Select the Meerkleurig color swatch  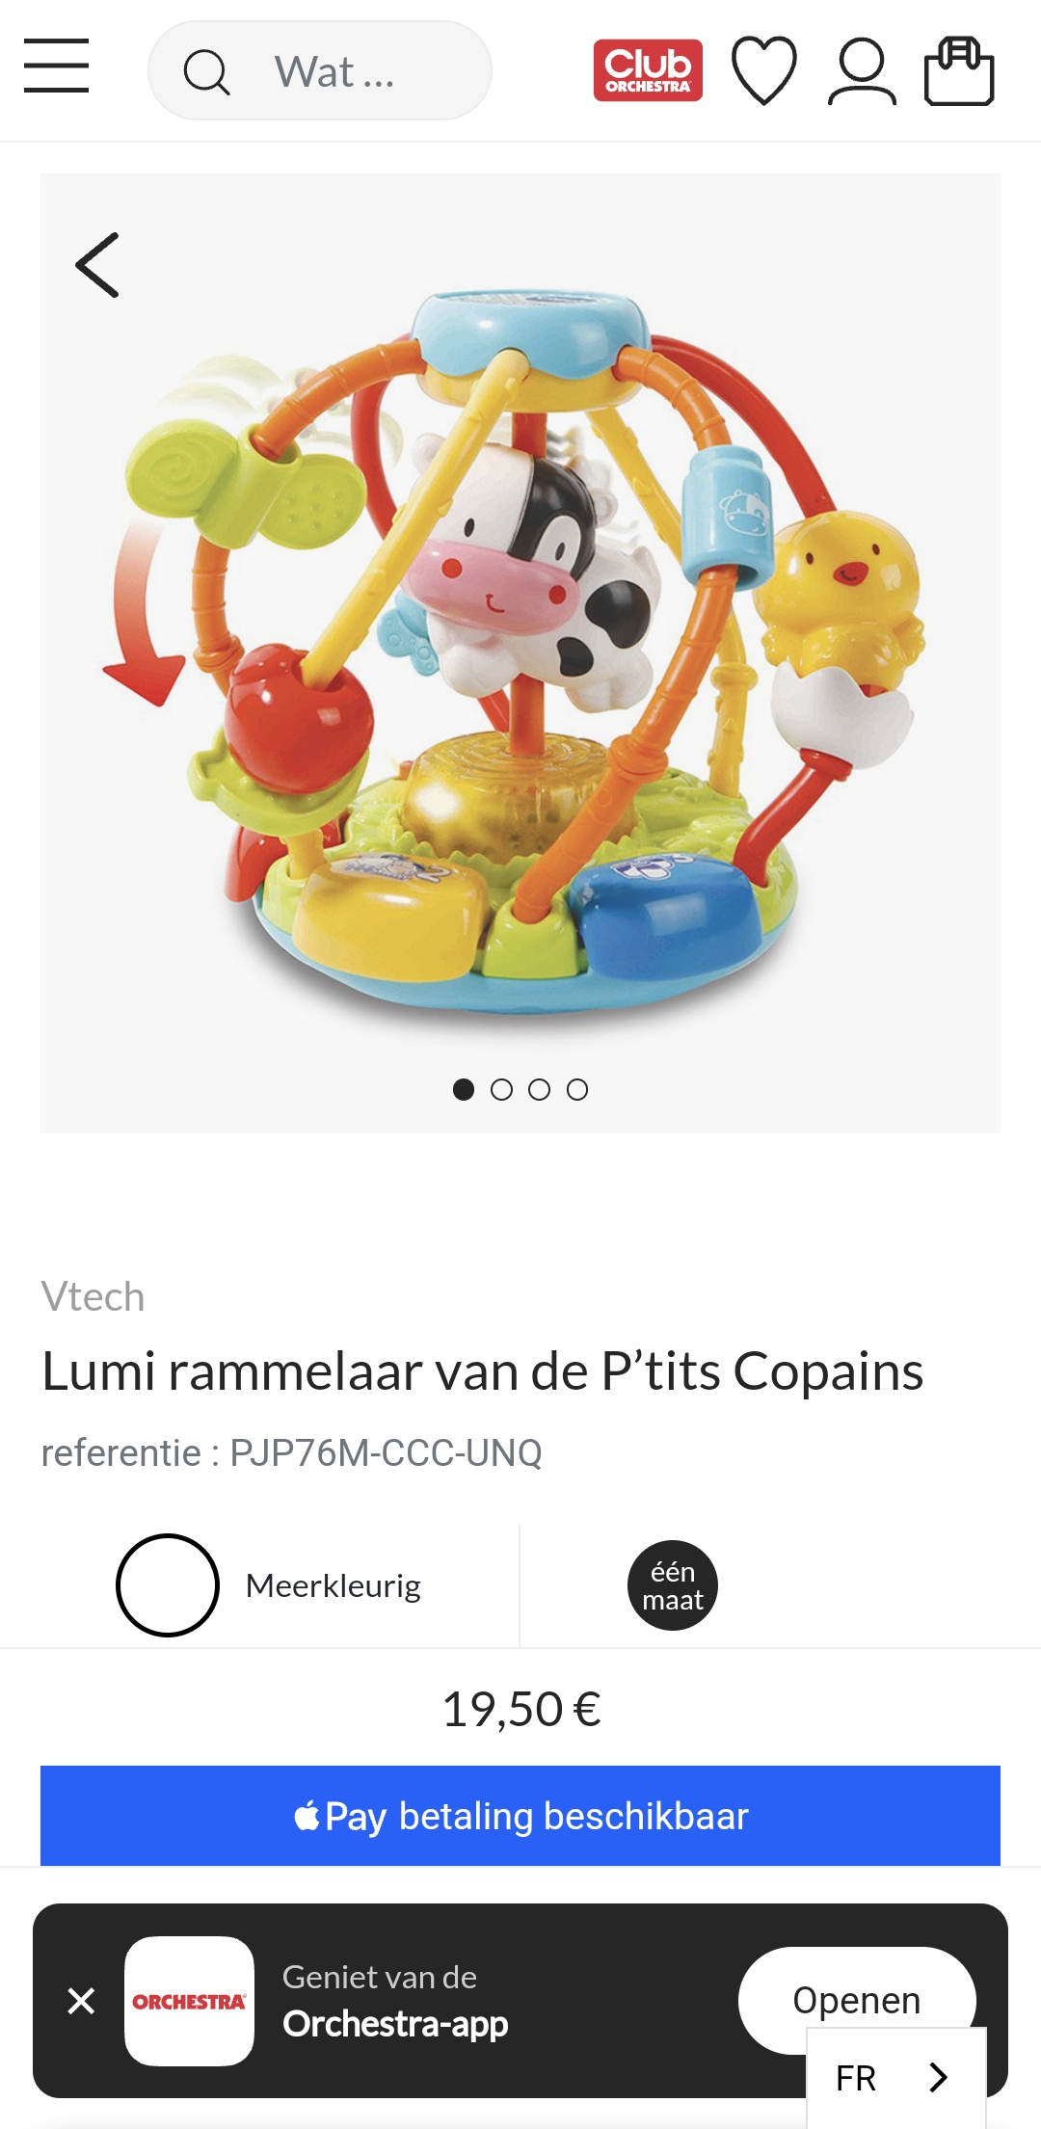pos(168,1585)
